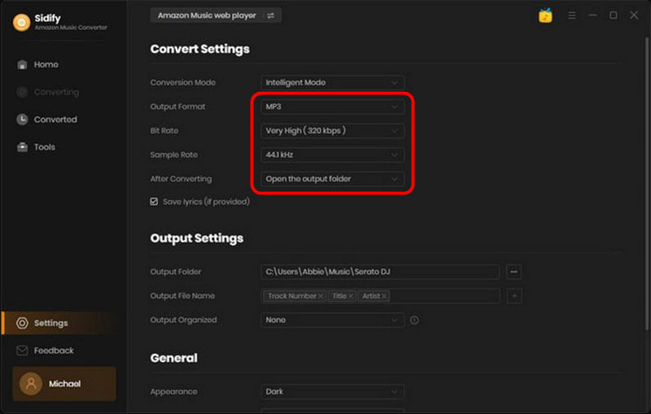Click the Output Settings heading
The image size is (651, 414).
(197, 238)
